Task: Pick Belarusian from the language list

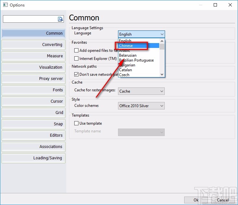Action: (139, 55)
